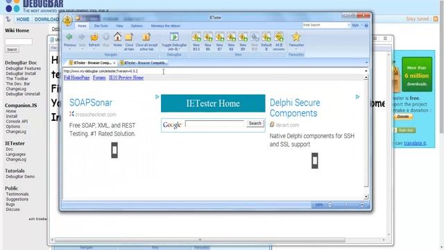444x250 pixels.
Task: Expand the Web Search dropdown arrow
Action: click(348, 25)
